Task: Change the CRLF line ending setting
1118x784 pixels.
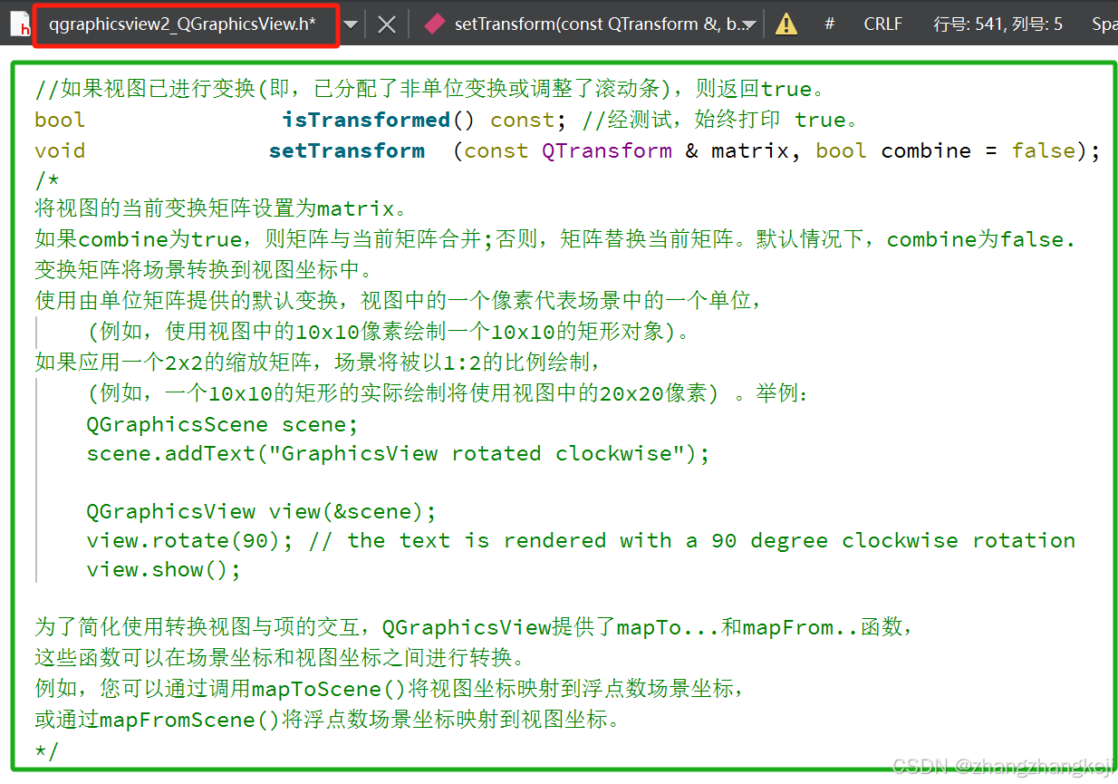Action: pos(882,24)
